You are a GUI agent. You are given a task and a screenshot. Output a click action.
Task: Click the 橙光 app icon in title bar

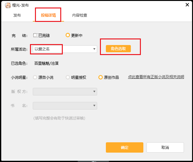tap(8, 5)
